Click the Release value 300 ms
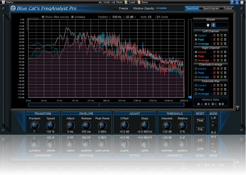Image resolution: width=246 pixels, height=175 pixels. pyautogui.click(x=86, y=132)
